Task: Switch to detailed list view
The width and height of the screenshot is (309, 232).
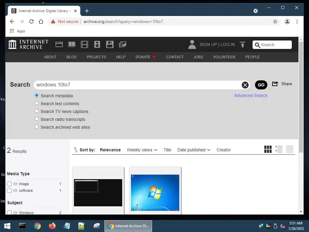Action: tap(279, 149)
